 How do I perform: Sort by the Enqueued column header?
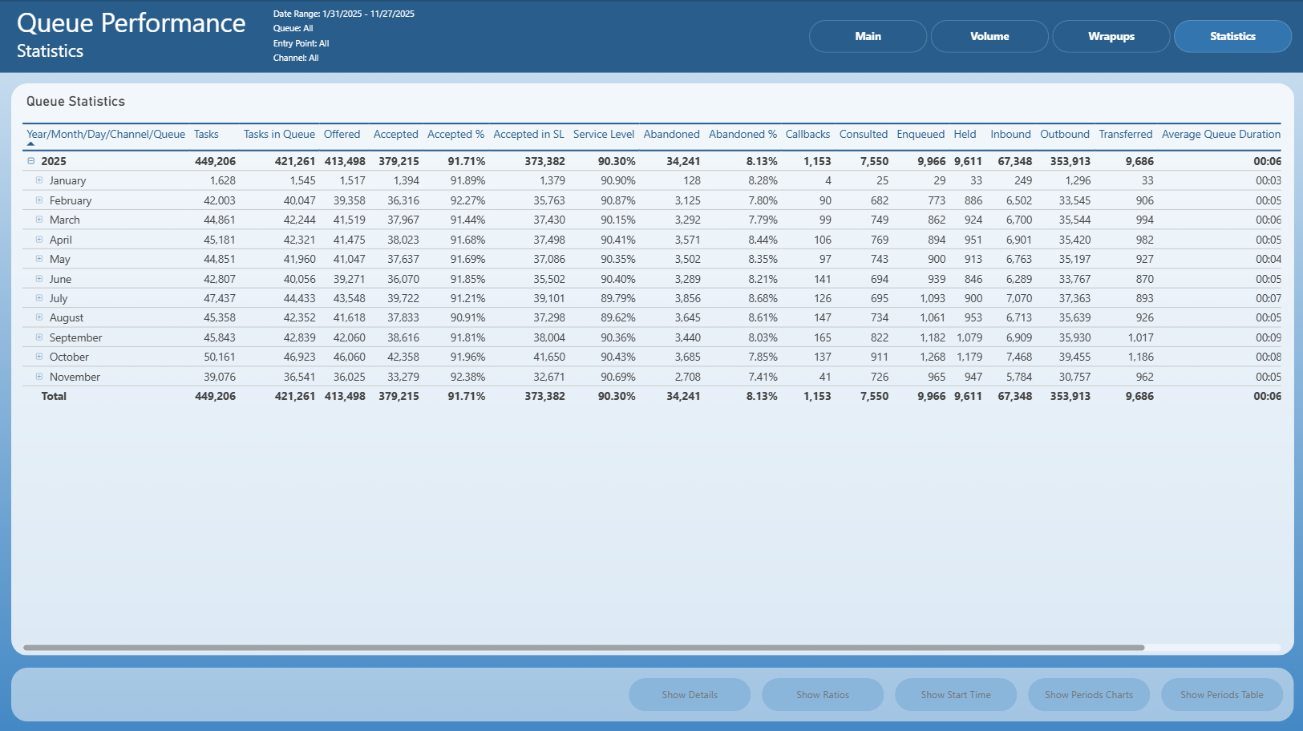coord(921,134)
